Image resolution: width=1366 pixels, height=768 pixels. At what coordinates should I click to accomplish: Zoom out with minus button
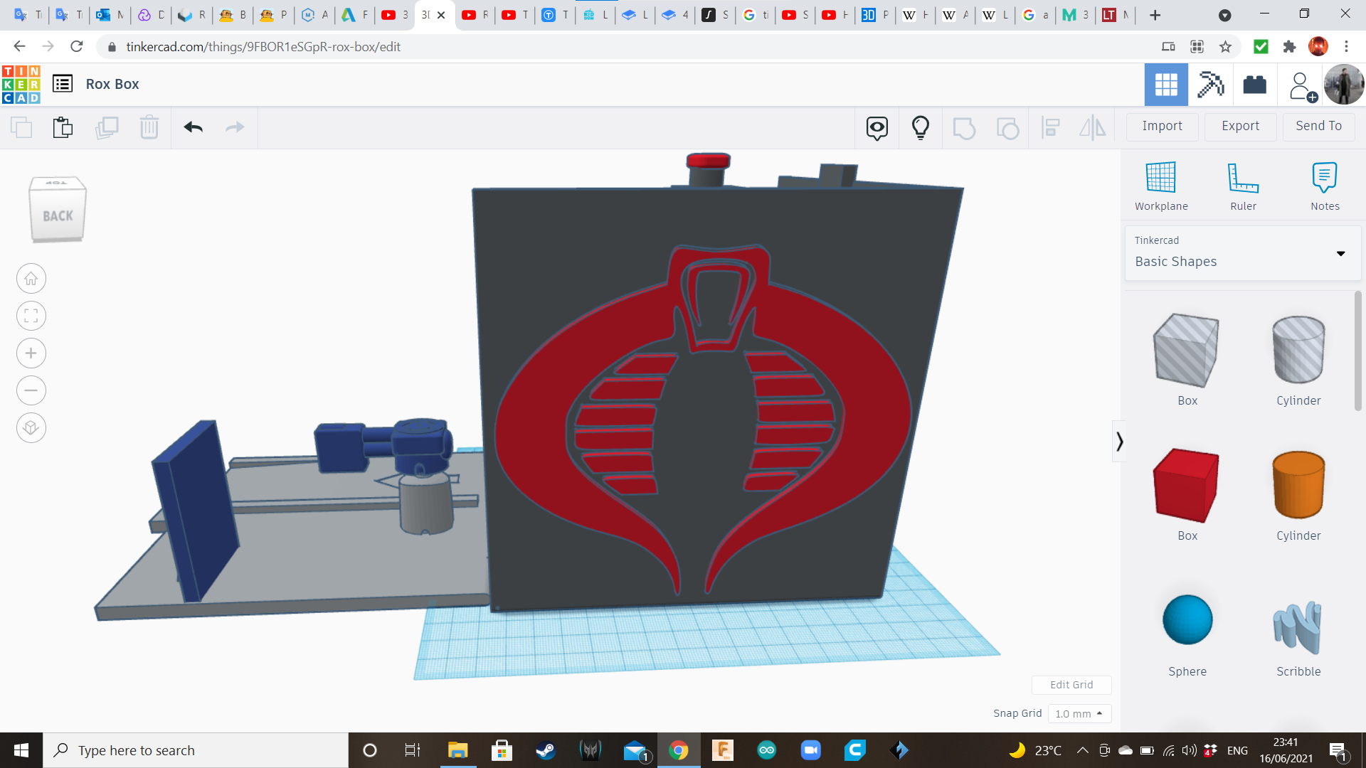pos(31,390)
